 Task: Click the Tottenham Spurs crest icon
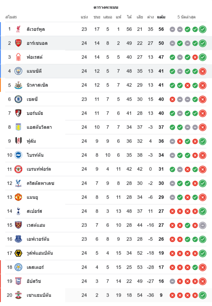pyautogui.click(x=18, y=211)
